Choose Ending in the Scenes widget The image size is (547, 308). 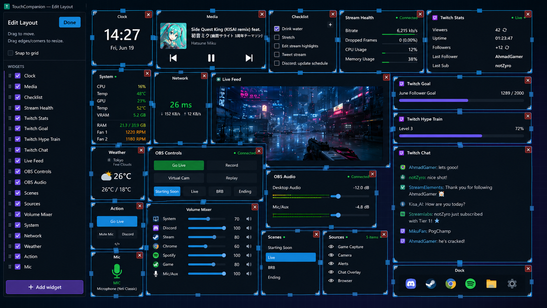coord(291,277)
